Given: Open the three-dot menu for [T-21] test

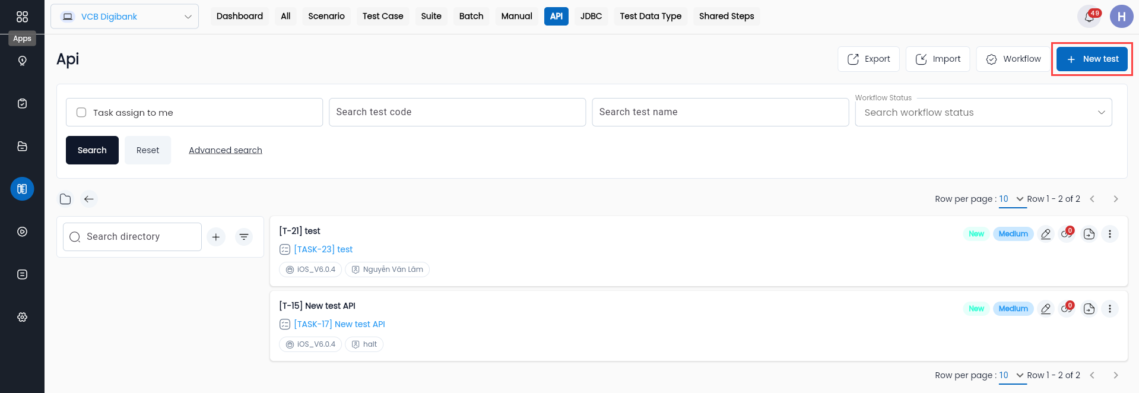Looking at the screenshot, I should tap(1110, 234).
